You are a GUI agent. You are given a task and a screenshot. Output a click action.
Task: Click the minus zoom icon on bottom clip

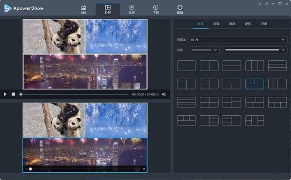coord(26,169)
